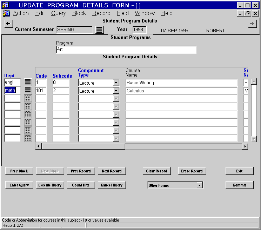Viewport: 261px width, 230px height.
Task: Expand third row Component Type dropdown
Action: [116, 99]
